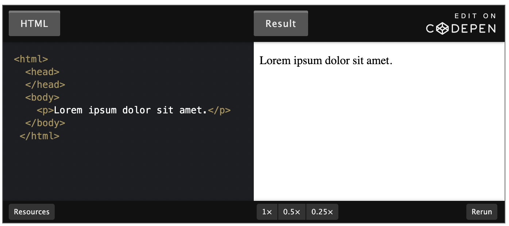Set result zoom to 0.5×

click(x=292, y=212)
